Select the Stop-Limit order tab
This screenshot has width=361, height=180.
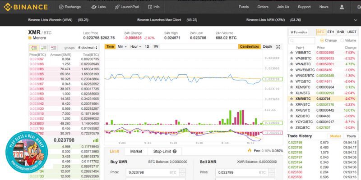[165, 151]
